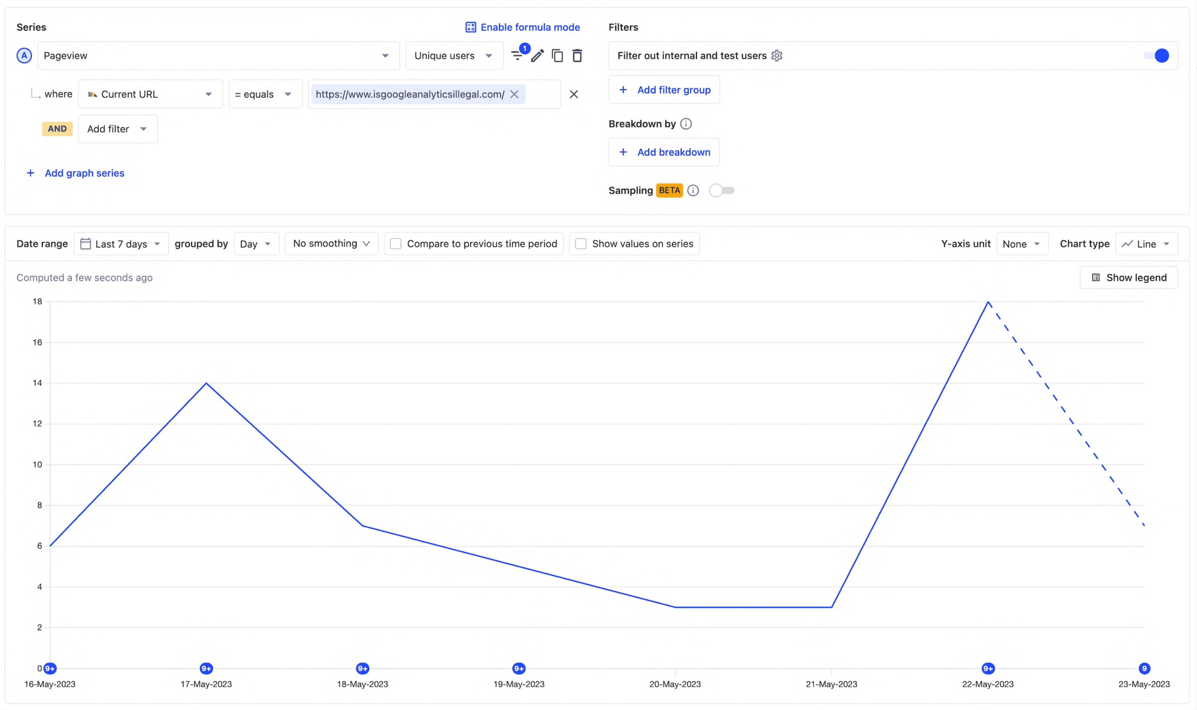Click the Breakdown by info icon

tap(686, 124)
